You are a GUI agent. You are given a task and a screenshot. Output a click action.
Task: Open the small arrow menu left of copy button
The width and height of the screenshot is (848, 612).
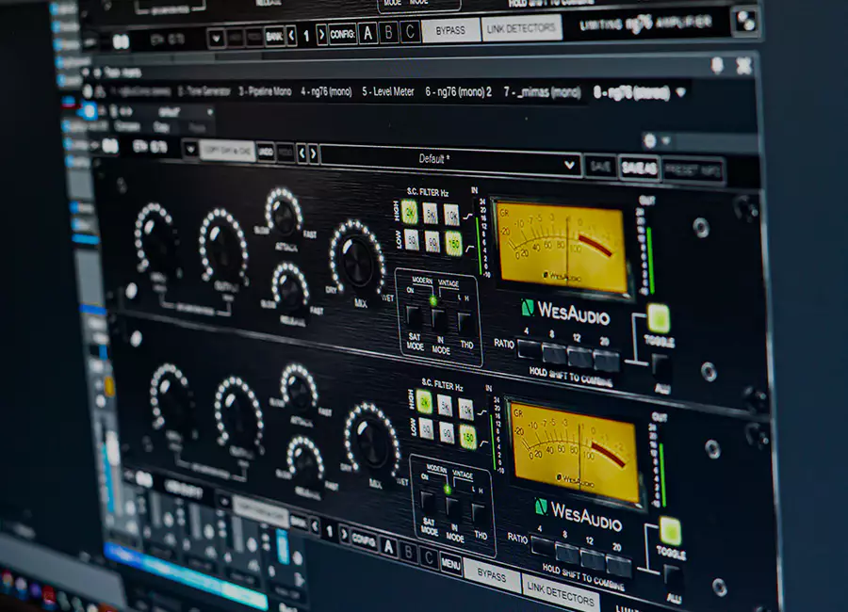coord(189,149)
